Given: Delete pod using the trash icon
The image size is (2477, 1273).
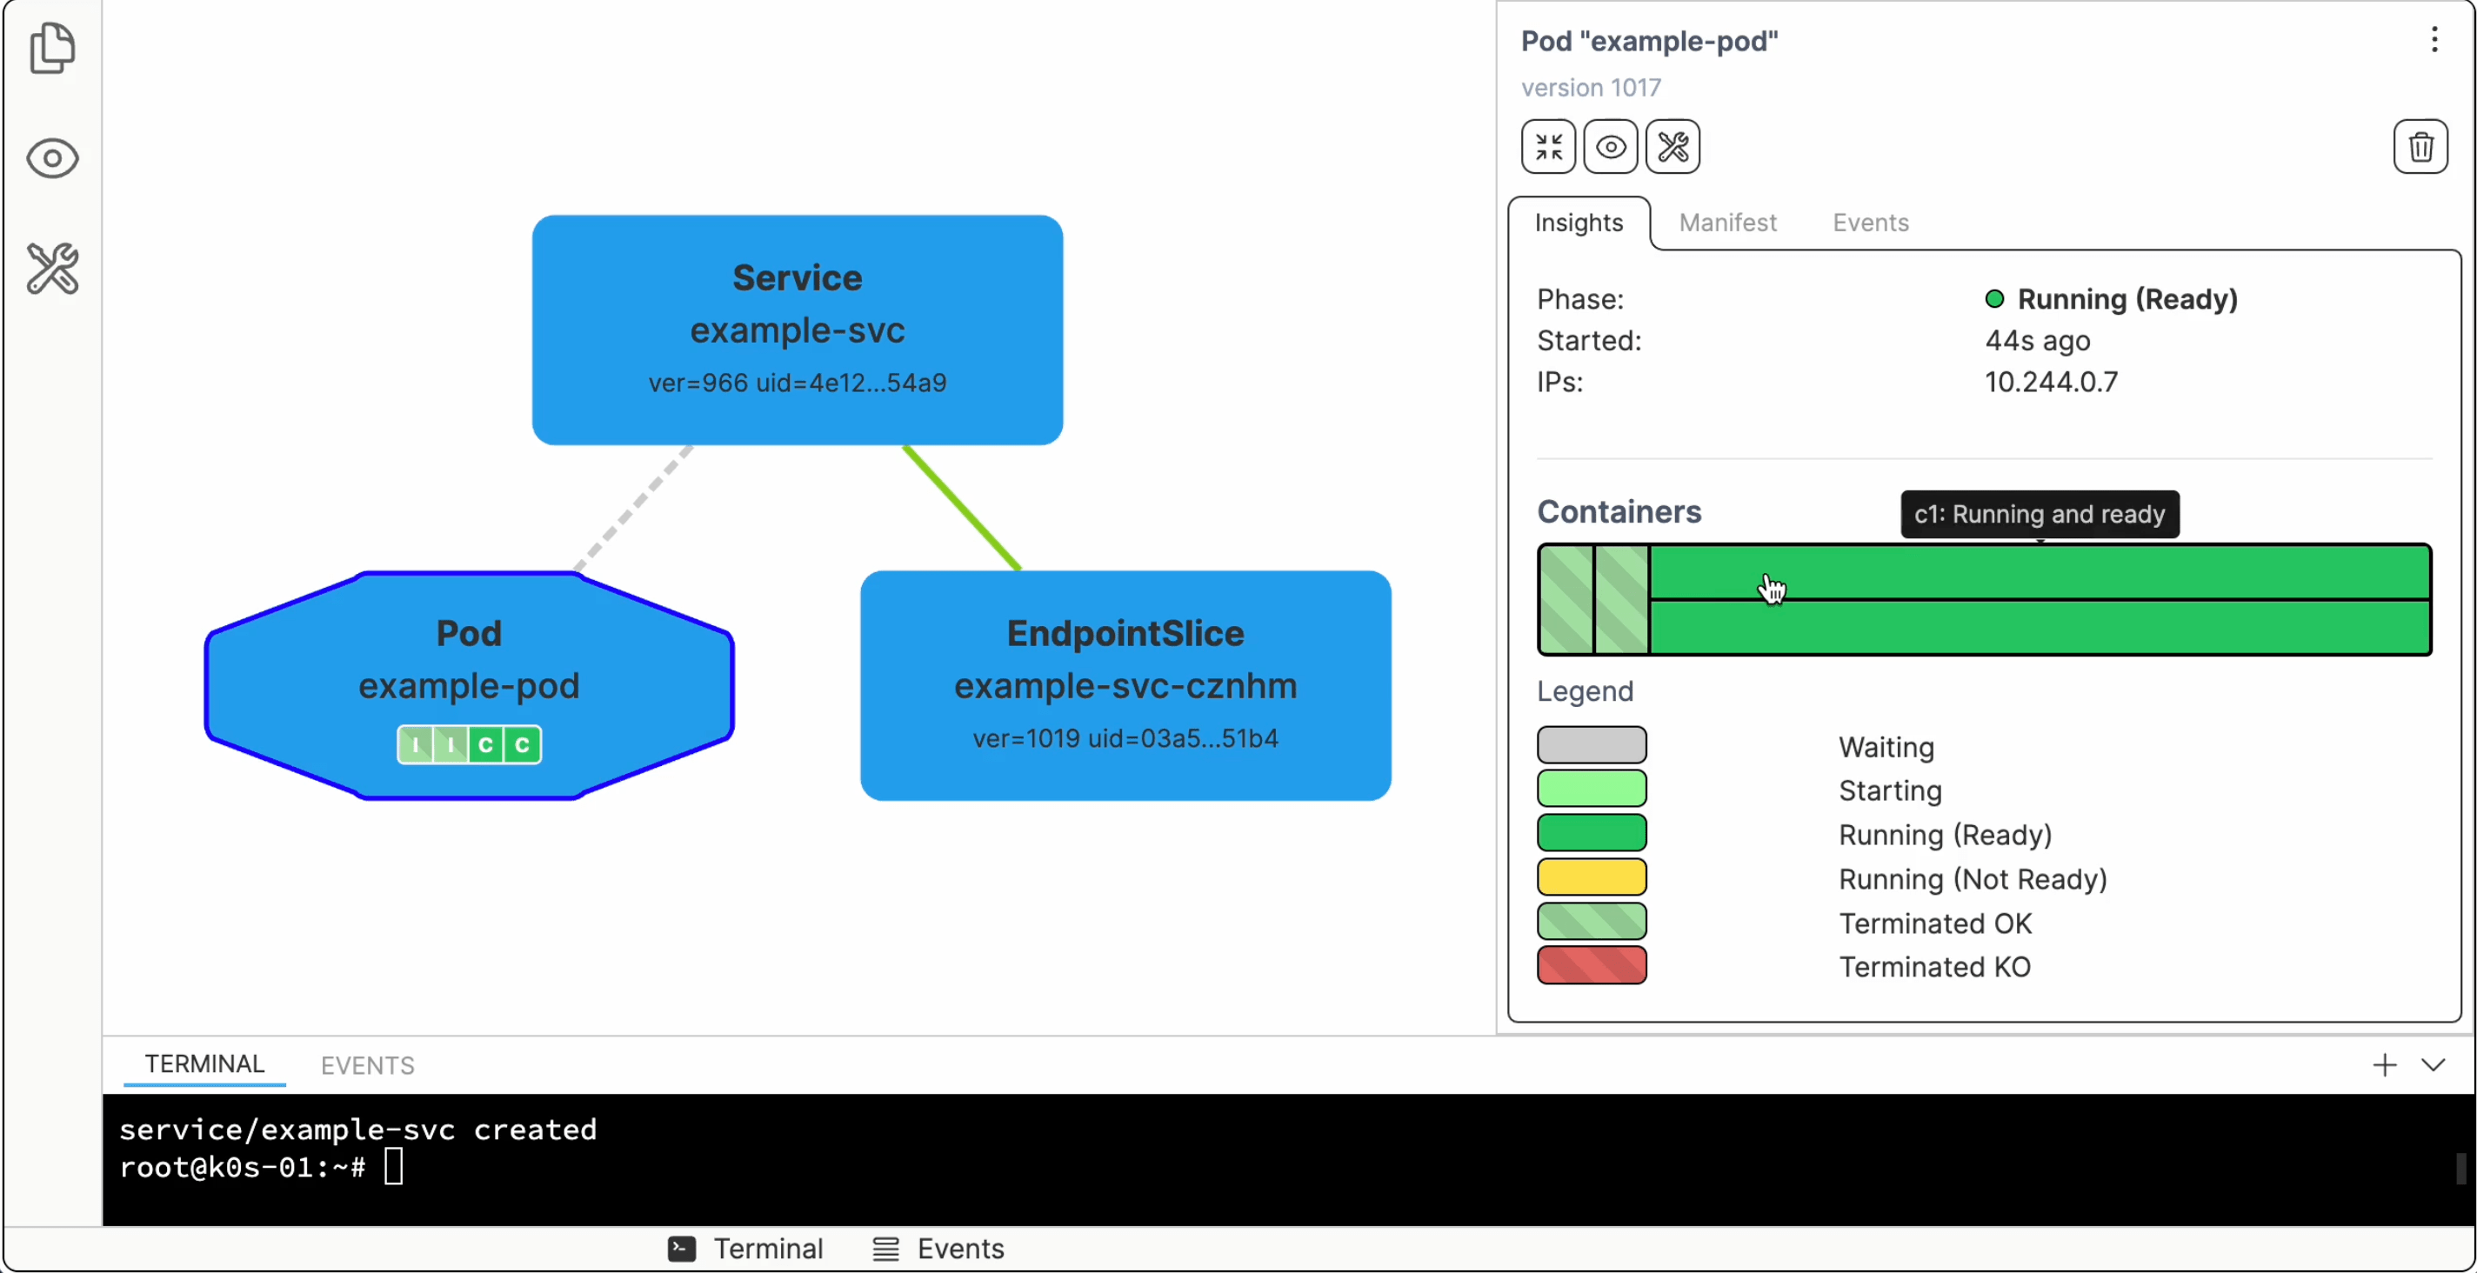Looking at the screenshot, I should pos(2420,147).
